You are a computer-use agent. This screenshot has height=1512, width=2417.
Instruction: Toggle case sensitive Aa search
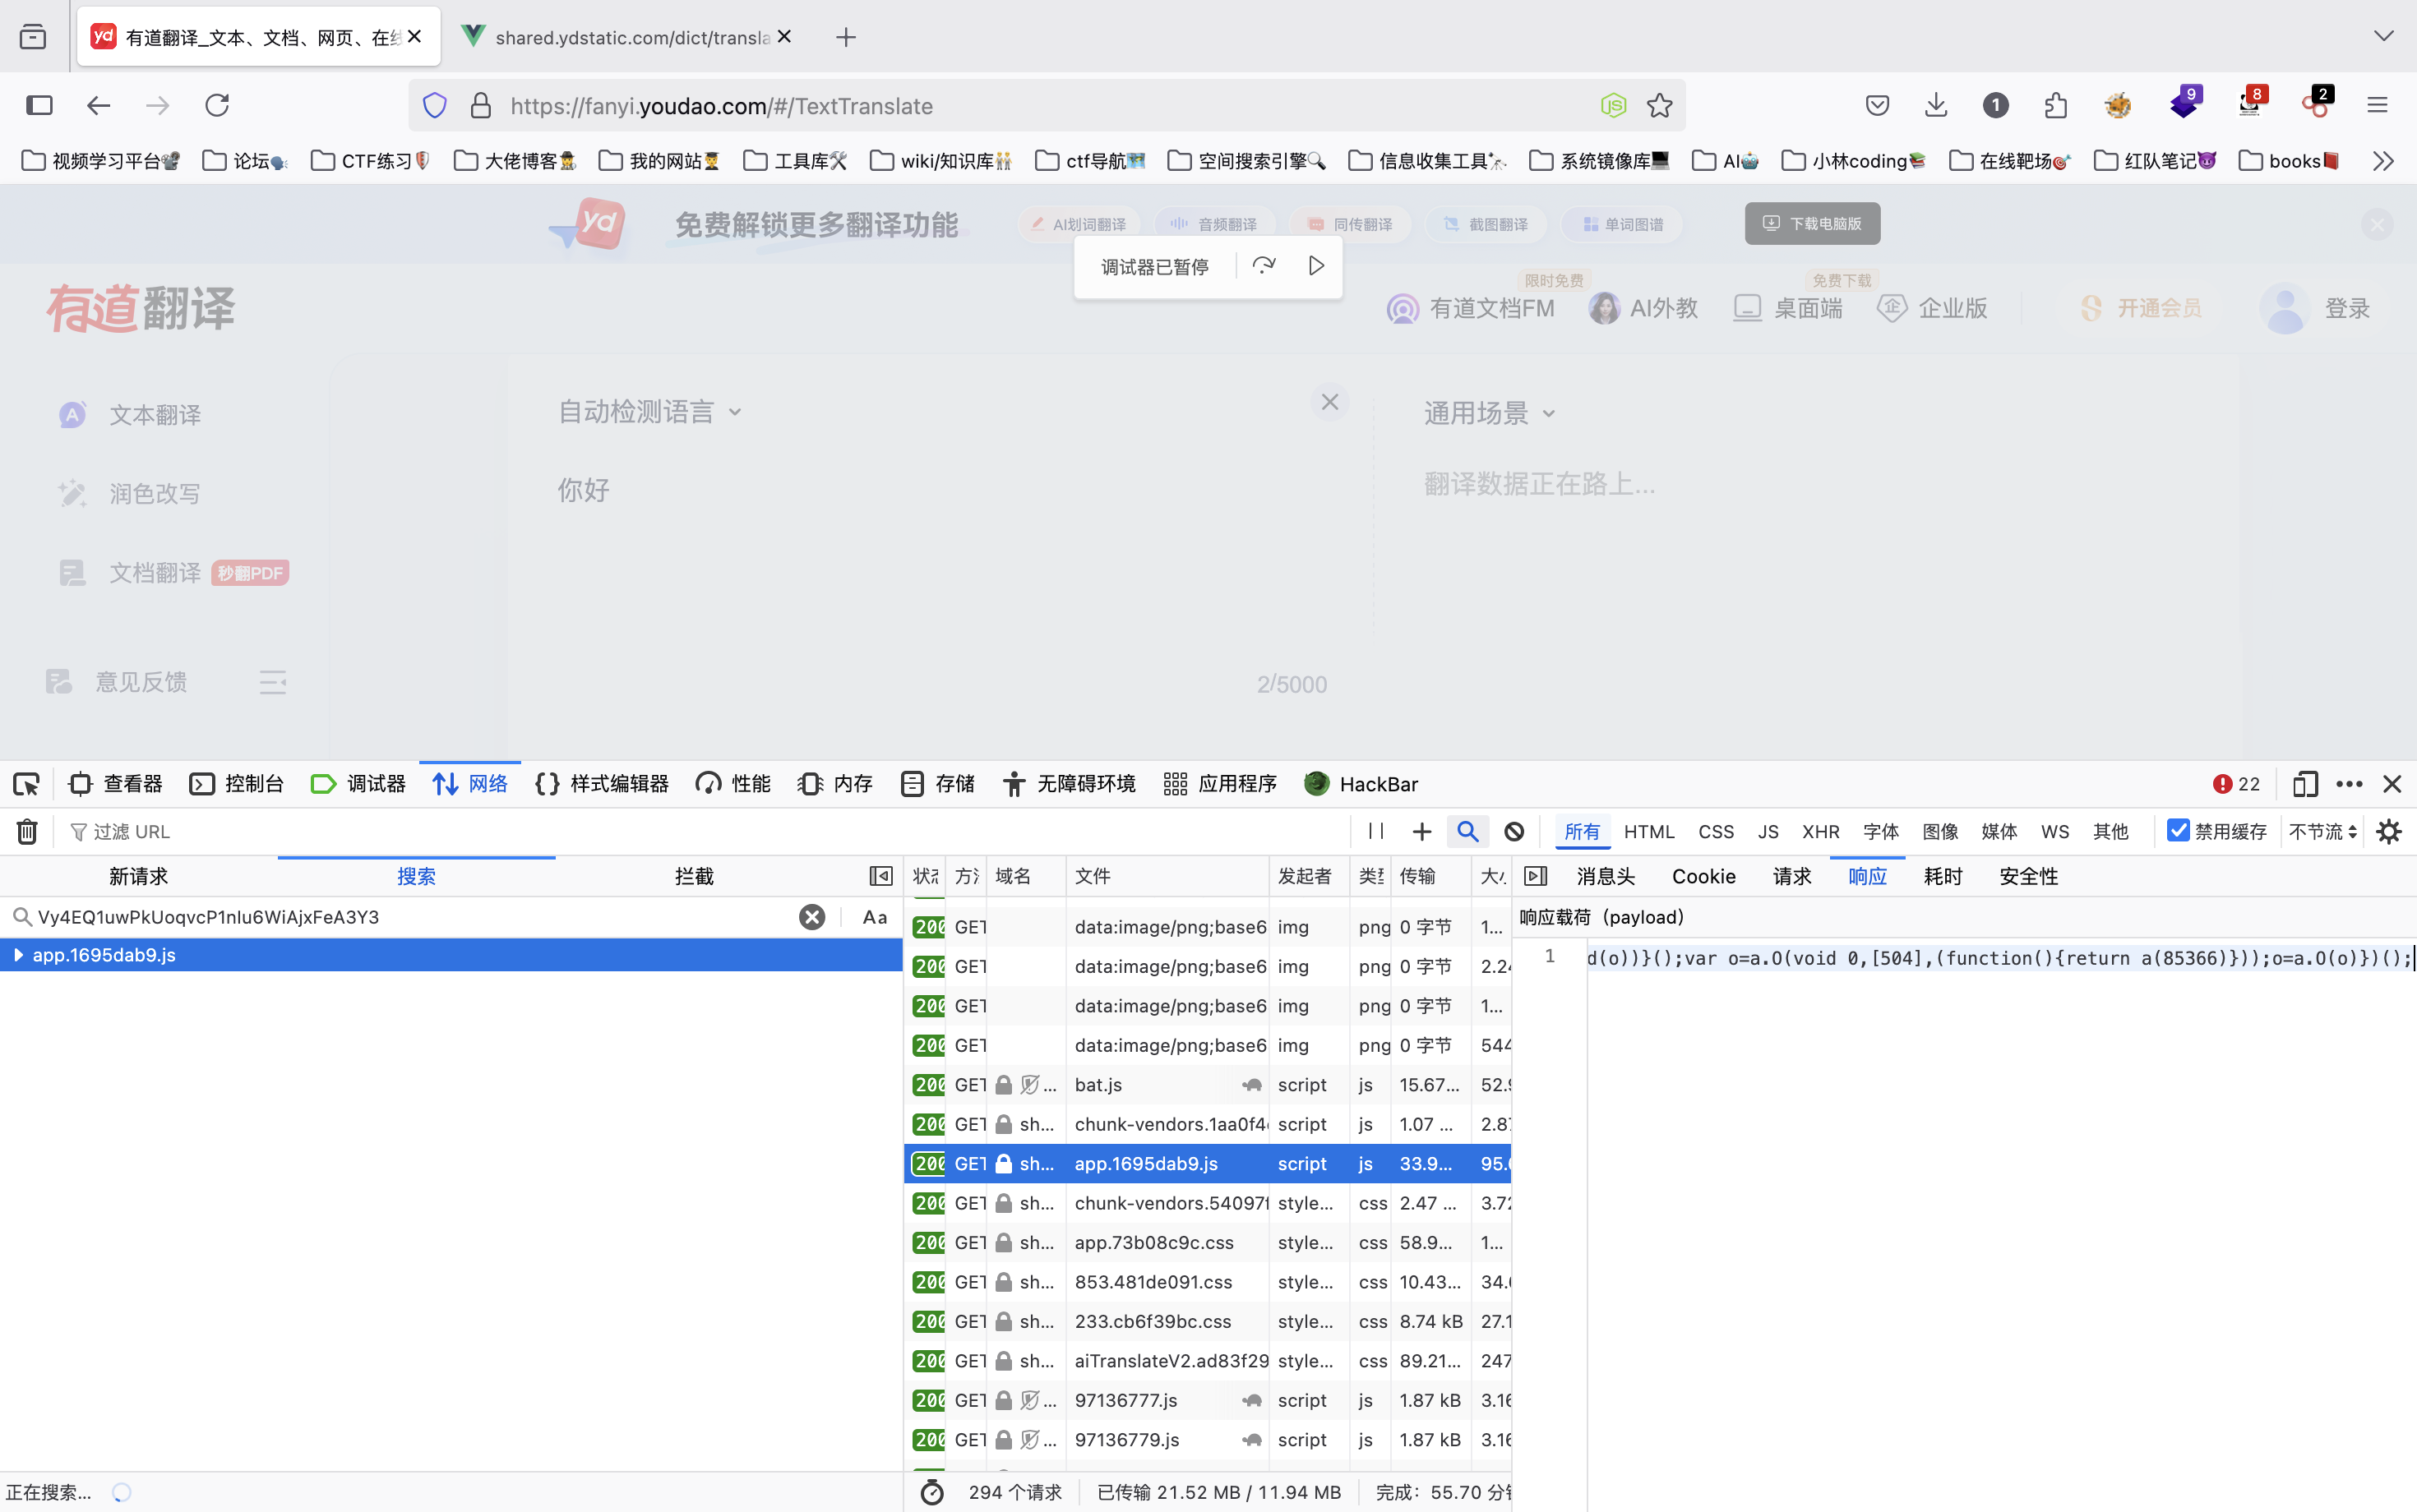pyautogui.click(x=875, y=917)
